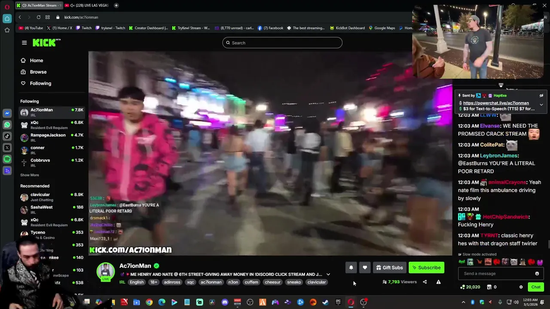Open TikTok in the Opera sidebar
Viewport: 550px width, 309px height.
[x=7, y=136]
